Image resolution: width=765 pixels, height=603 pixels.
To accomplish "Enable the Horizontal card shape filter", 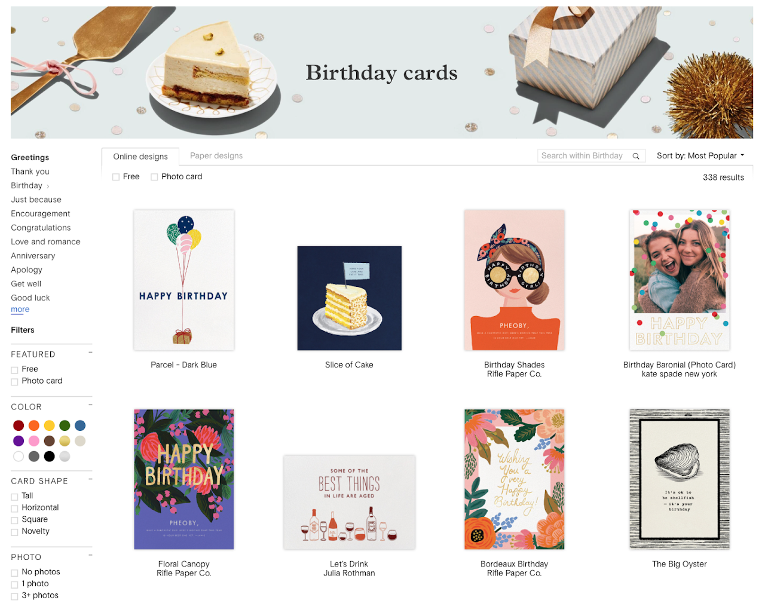I will click(14, 509).
